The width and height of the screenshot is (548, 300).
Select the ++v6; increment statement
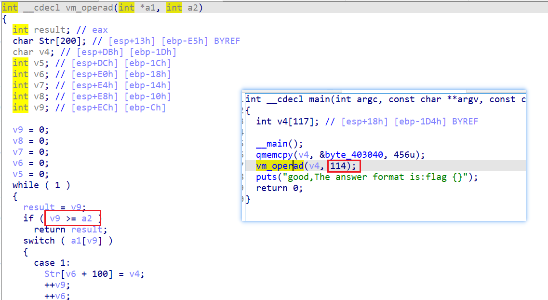click(57, 296)
